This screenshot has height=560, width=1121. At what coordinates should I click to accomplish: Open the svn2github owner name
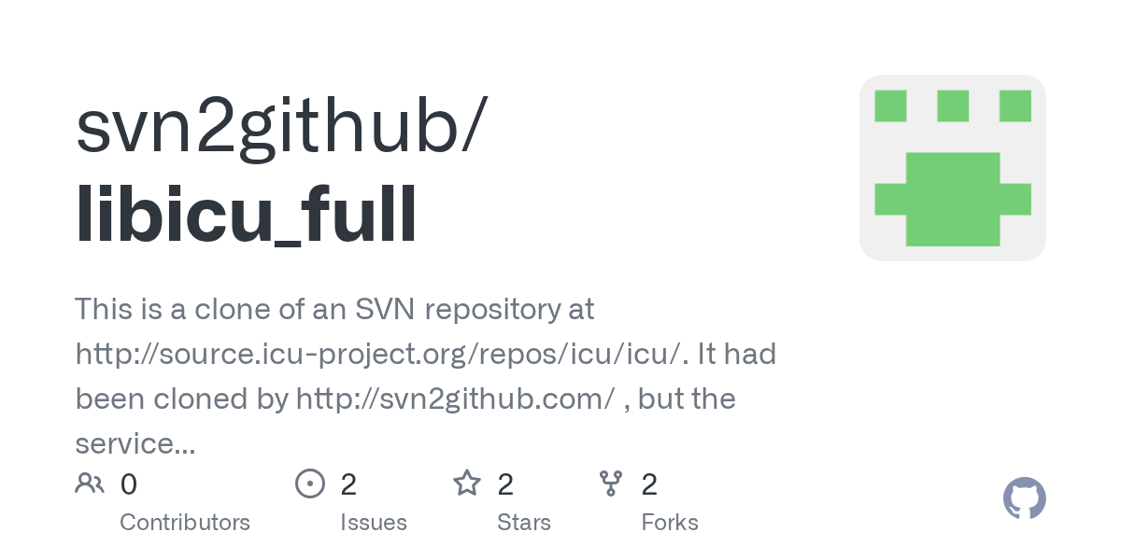click(280, 126)
